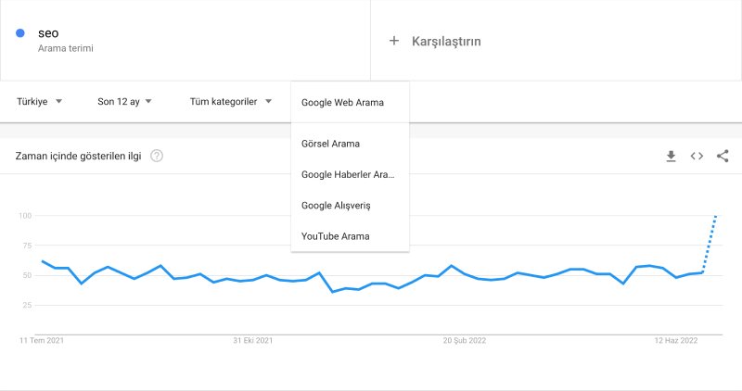This screenshot has height=391, width=742.
Task: Expand the Türkiye country dropdown
Action: click(39, 101)
